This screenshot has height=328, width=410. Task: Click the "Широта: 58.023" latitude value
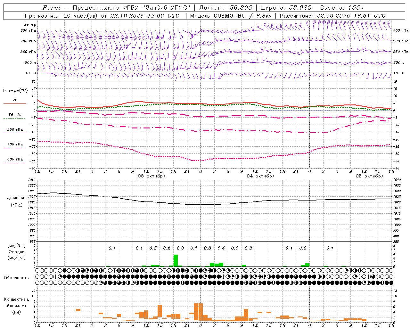point(286,8)
